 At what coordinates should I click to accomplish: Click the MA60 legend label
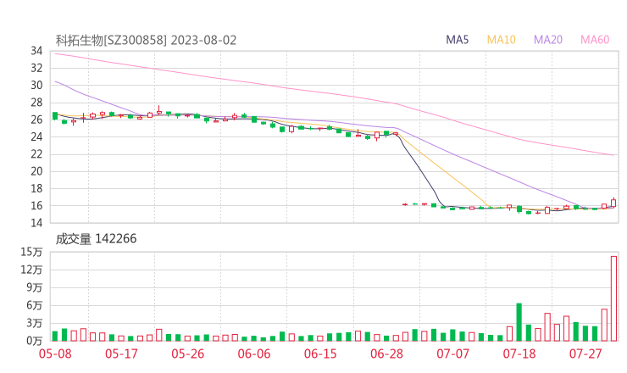pos(595,40)
